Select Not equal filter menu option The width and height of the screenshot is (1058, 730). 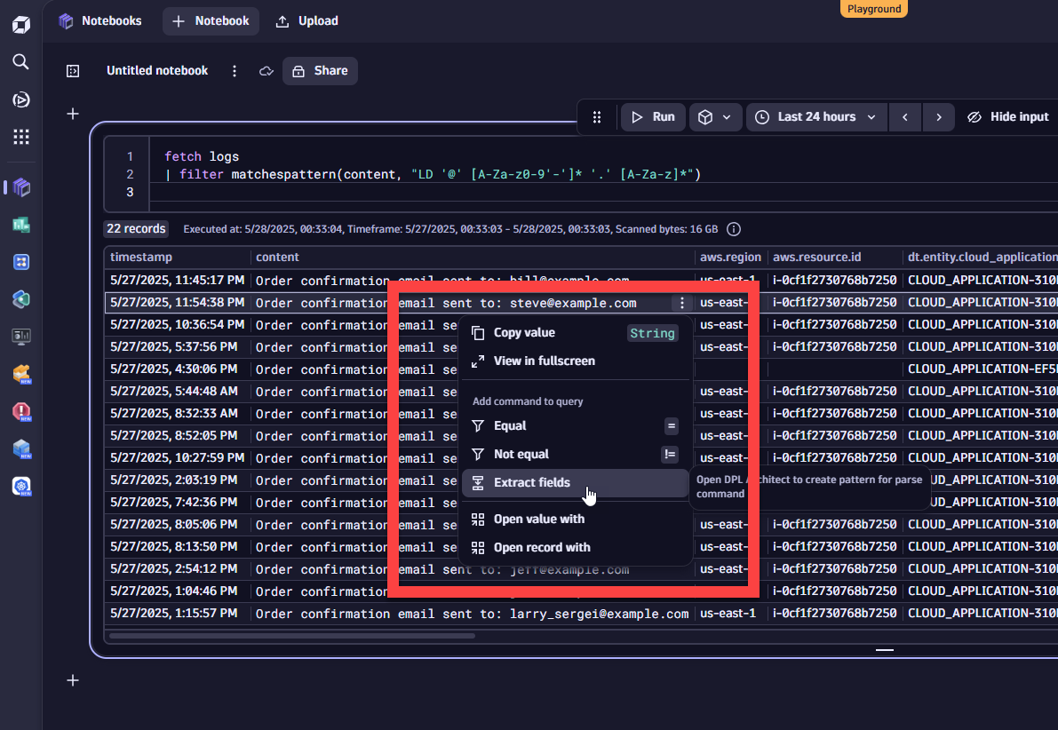click(x=521, y=454)
